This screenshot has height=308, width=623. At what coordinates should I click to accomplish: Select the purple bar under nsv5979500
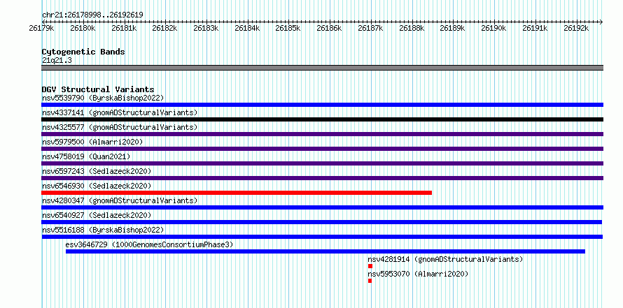322,149
